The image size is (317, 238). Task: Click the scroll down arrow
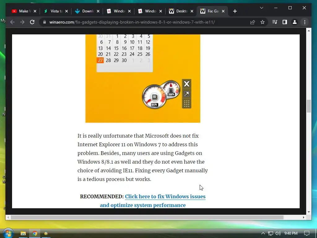point(309,212)
